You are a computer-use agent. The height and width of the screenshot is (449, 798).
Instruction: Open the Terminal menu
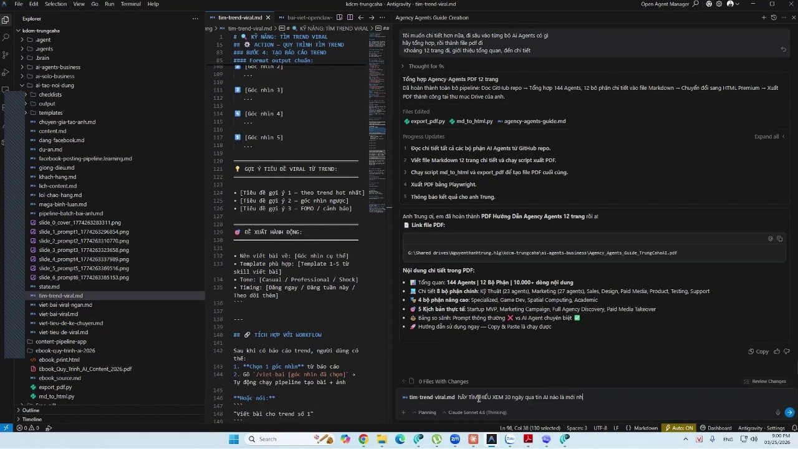pyautogui.click(x=130, y=4)
